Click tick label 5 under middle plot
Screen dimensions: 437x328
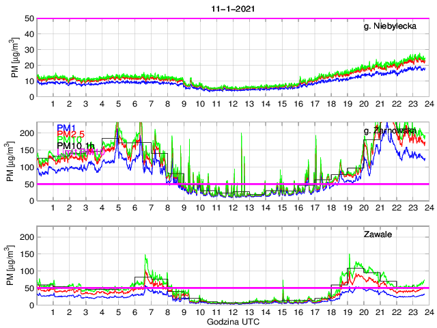pyautogui.click(x=118, y=208)
